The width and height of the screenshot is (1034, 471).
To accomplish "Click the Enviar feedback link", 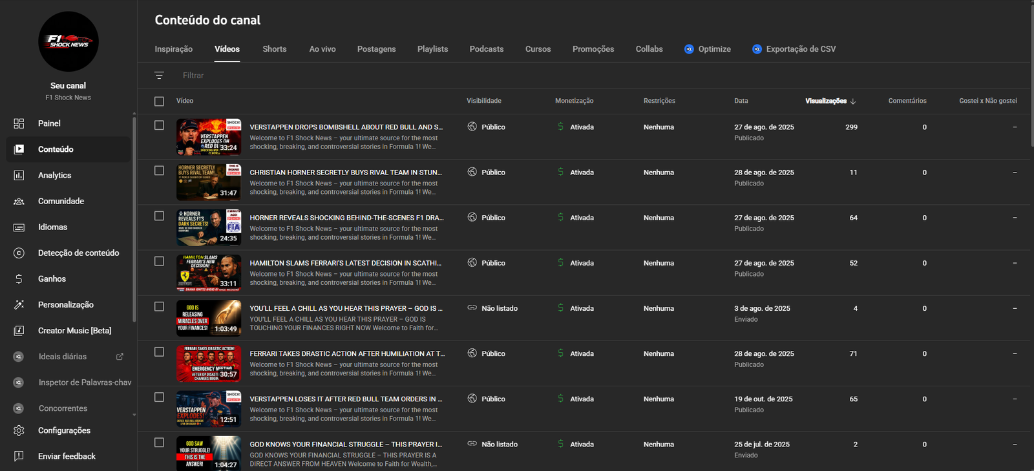I will pyautogui.click(x=67, y=456).
